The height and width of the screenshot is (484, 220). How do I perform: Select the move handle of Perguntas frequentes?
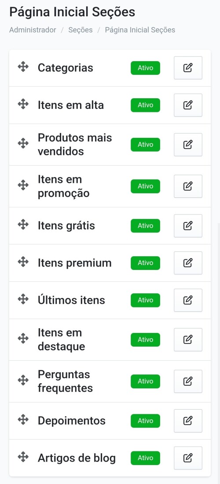click(23, 380)
